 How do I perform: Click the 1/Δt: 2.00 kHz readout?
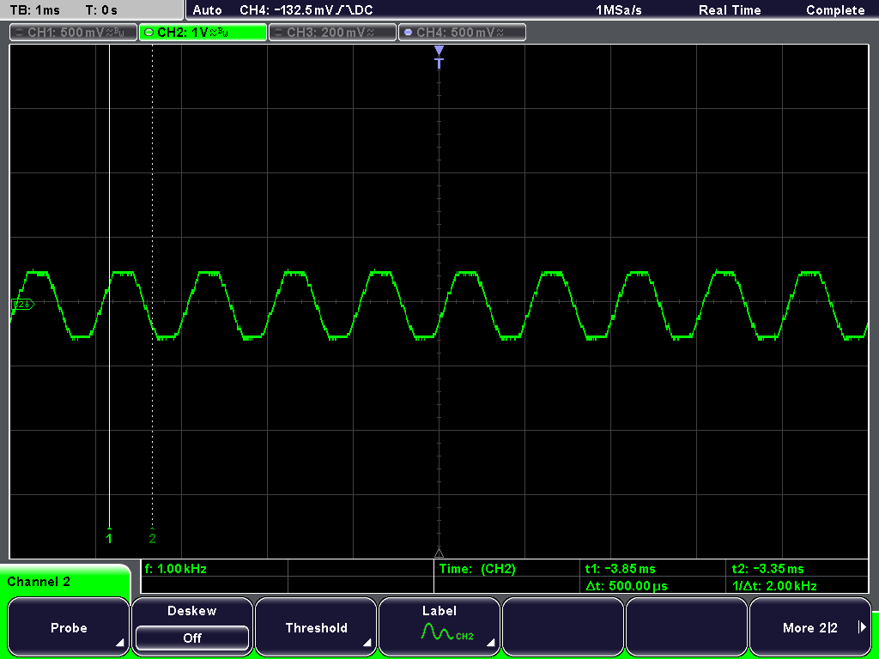click(x=774, y=586)
